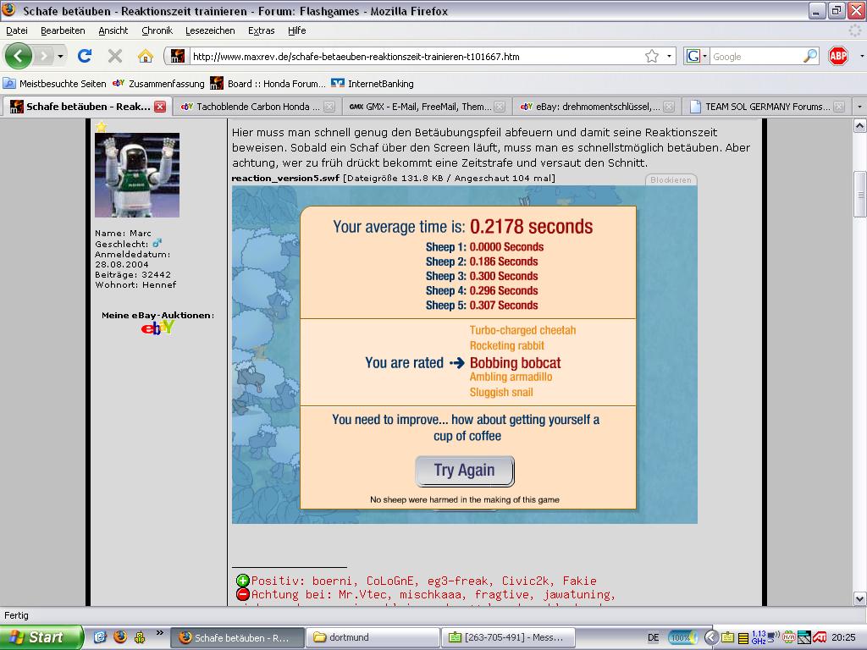This screenshot has height=650, width=867.
Task: Open the Zusammenfassung eBay bookmark
Action: click(x=158, y=84)
